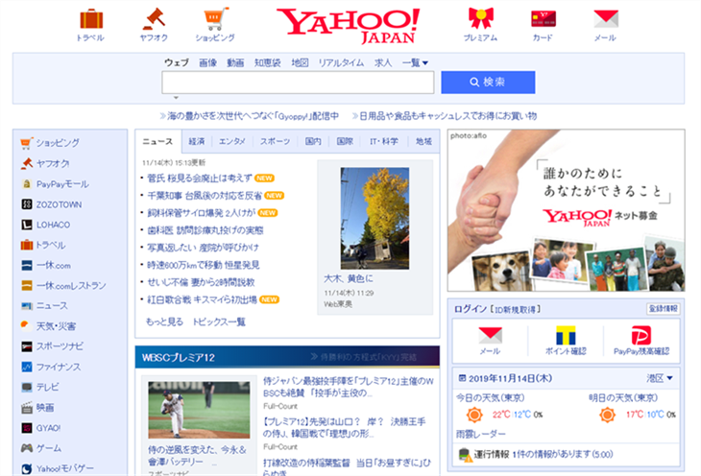This screenshot has height=476, width=701.
Task: Open the 港区 location dropdown
Action: point(659,378)
